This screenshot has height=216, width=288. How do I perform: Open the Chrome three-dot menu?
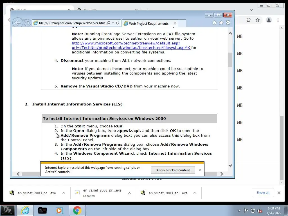pyautogui.click(x=278, y=20)
